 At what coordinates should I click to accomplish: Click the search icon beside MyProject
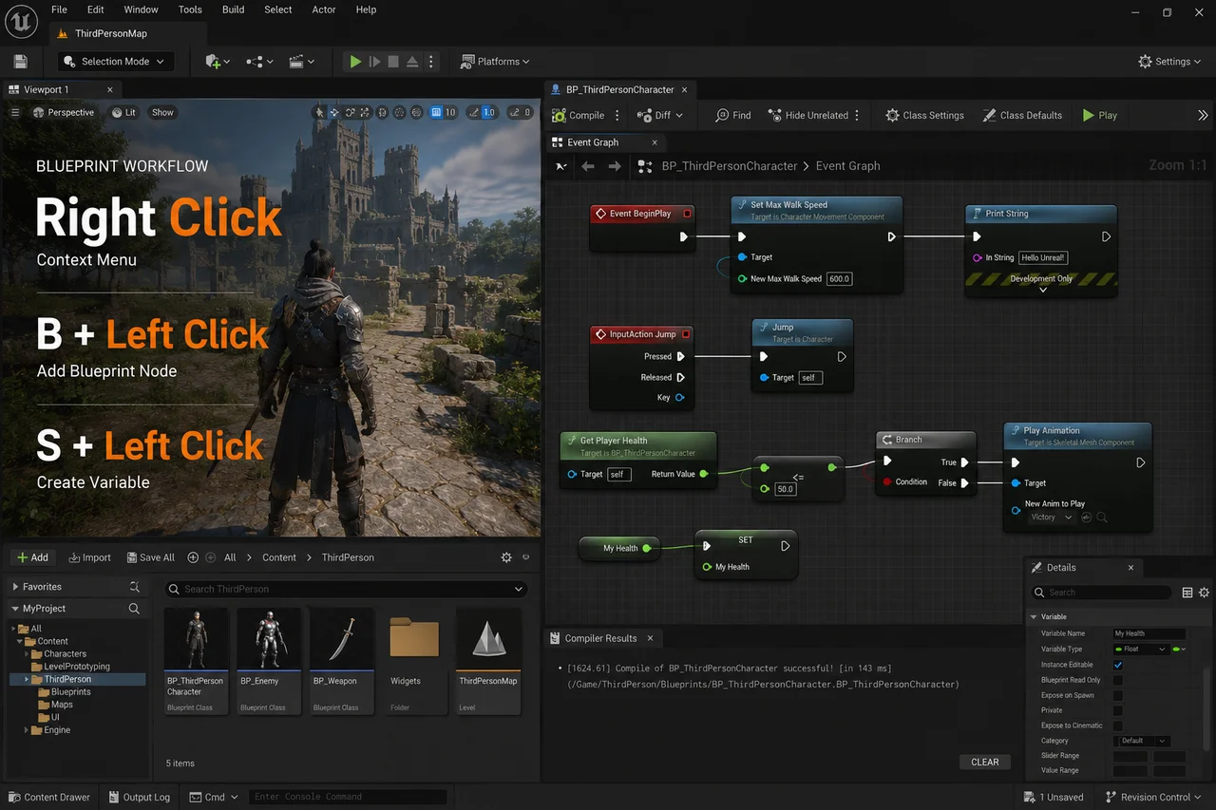(x=134, y=609)
